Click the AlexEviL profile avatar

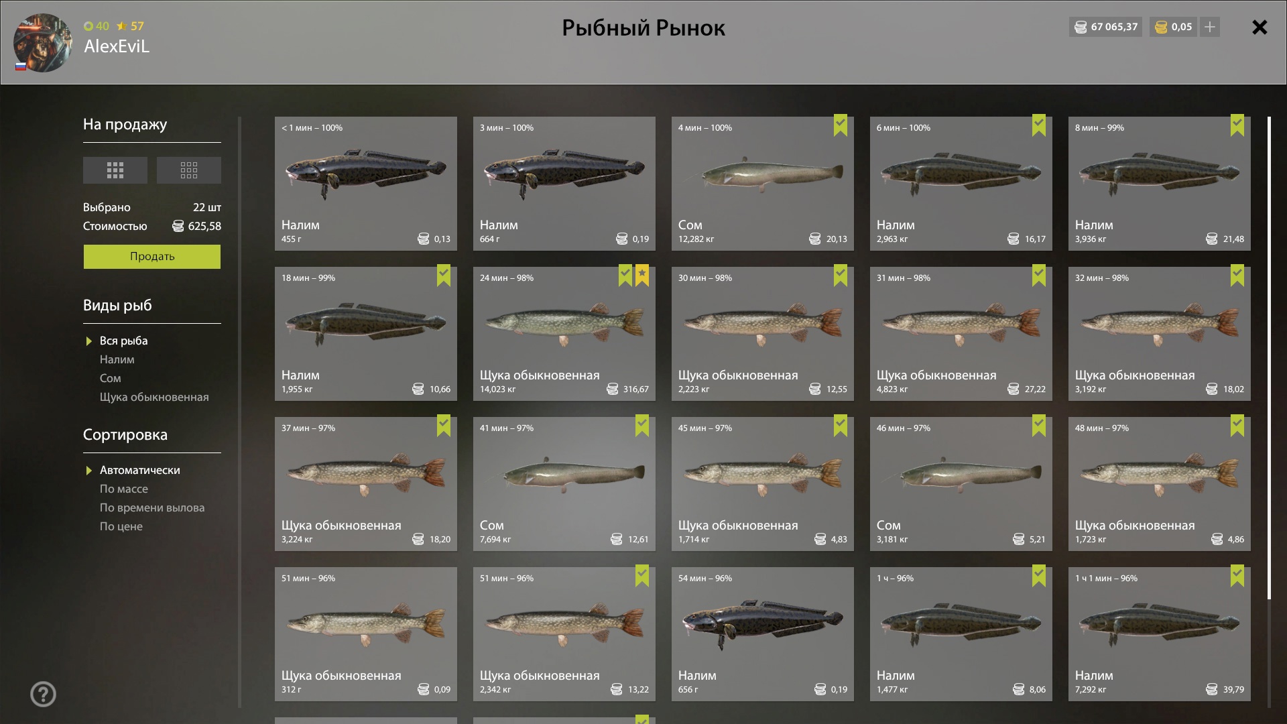[43, 43]
